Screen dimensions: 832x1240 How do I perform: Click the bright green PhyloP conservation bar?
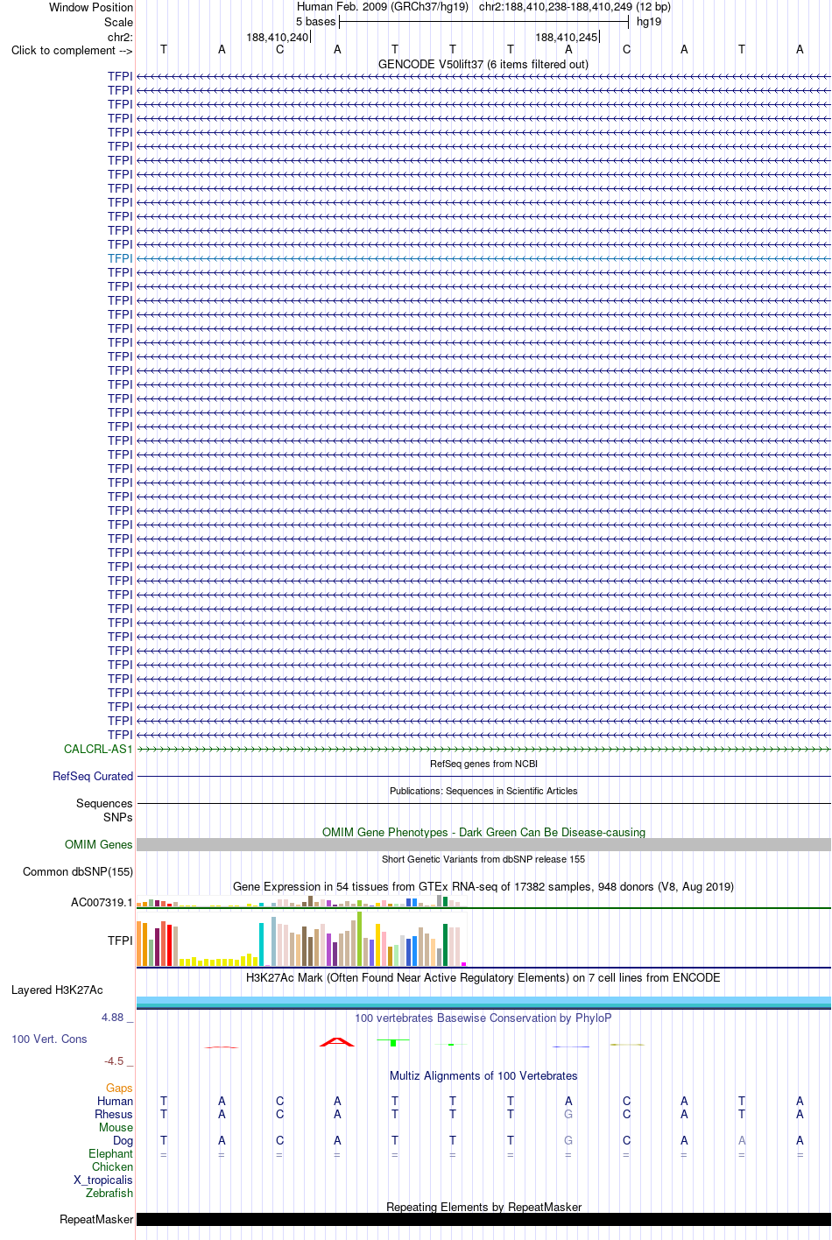394,1042
